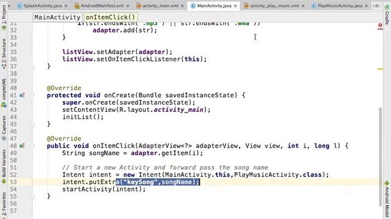Click listView.setOnItemClickListener(this); line
The width and height of the screenshot is (391, 219).
click(134, 59)
